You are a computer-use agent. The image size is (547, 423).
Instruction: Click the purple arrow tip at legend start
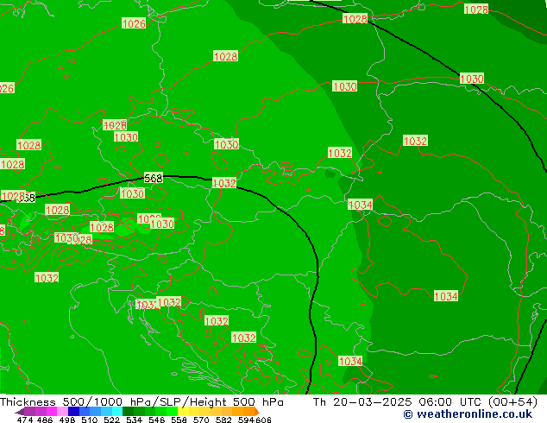[x=20, y=412]
